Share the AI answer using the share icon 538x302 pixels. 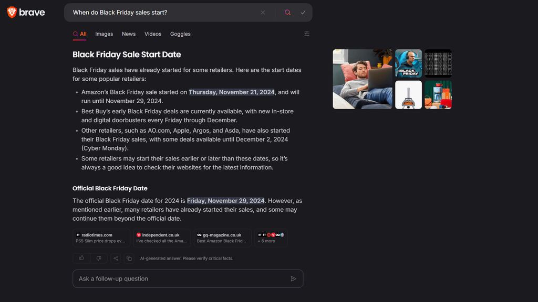click(115, 258)
